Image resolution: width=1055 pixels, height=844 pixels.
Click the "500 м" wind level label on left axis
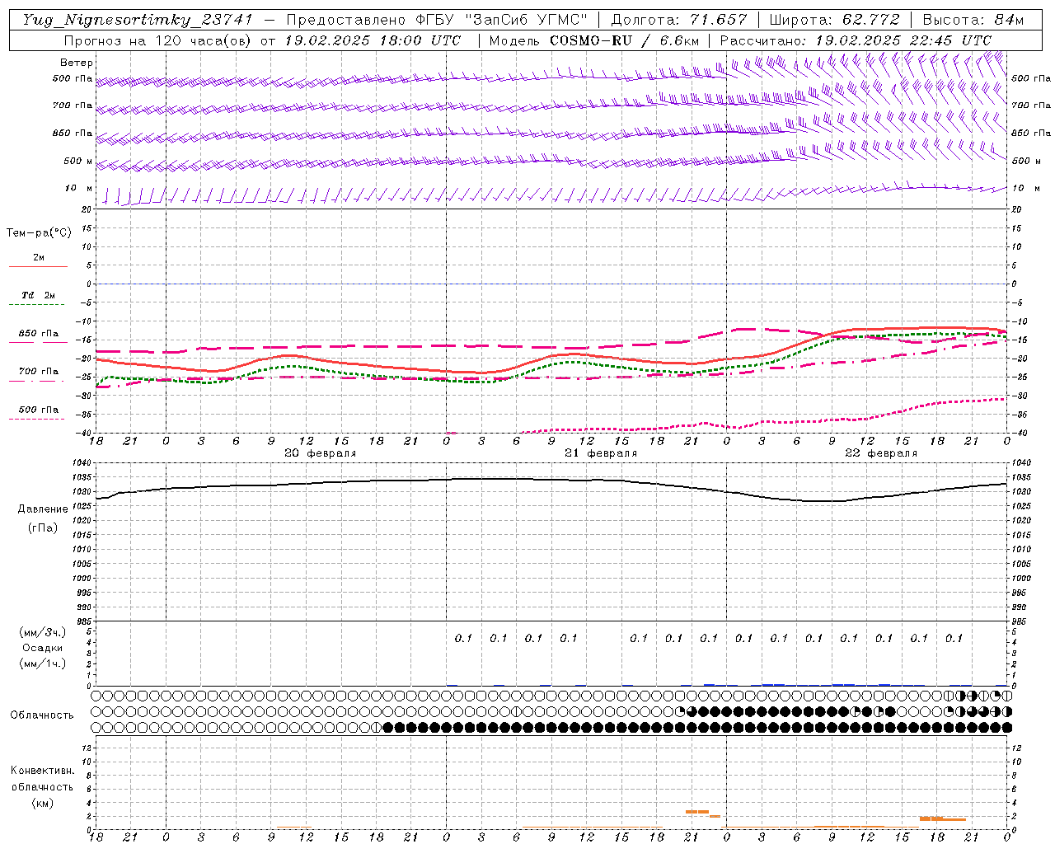[x=78, y=161]
